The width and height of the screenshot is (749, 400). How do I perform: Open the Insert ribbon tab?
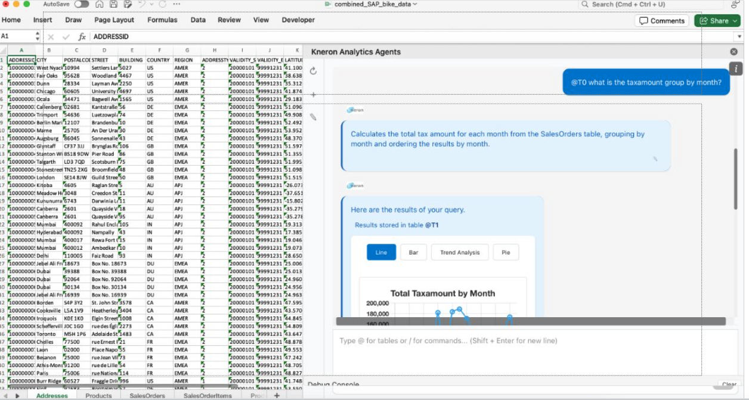(x=42, y=20)
